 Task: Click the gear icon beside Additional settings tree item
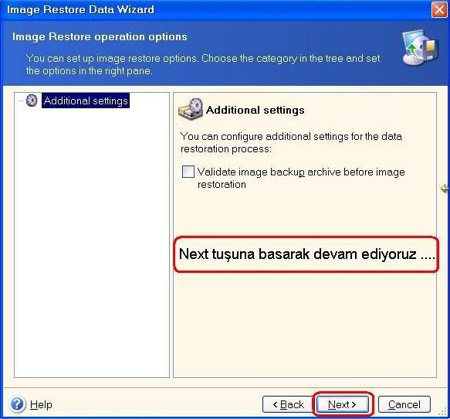tap(32, 100)
